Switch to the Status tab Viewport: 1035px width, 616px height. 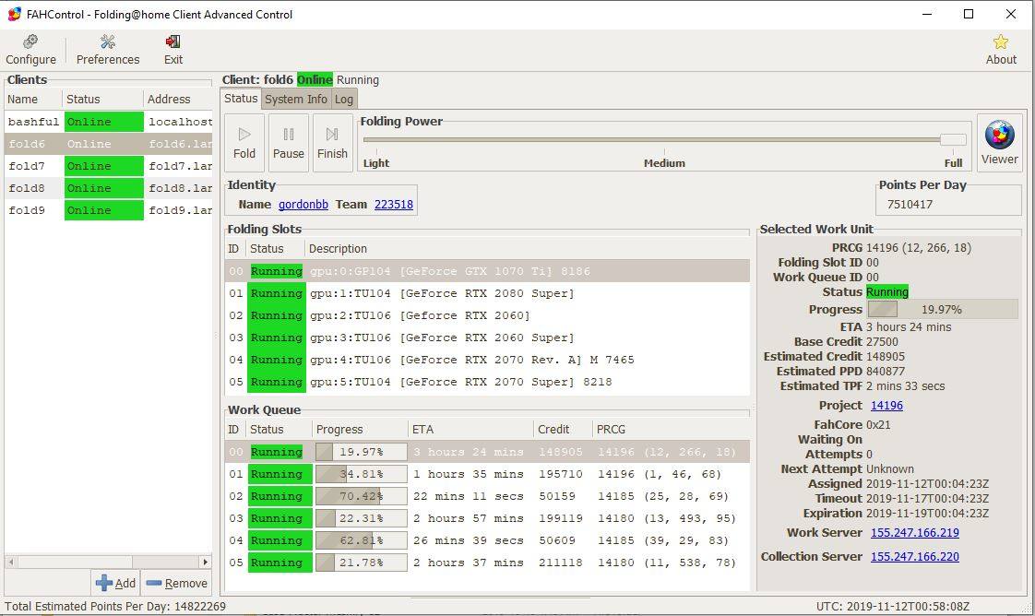(241, 99)
